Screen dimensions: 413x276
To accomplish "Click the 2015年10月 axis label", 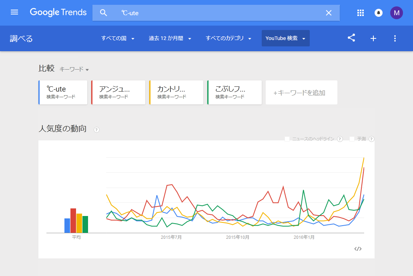I will coord(238,237).
